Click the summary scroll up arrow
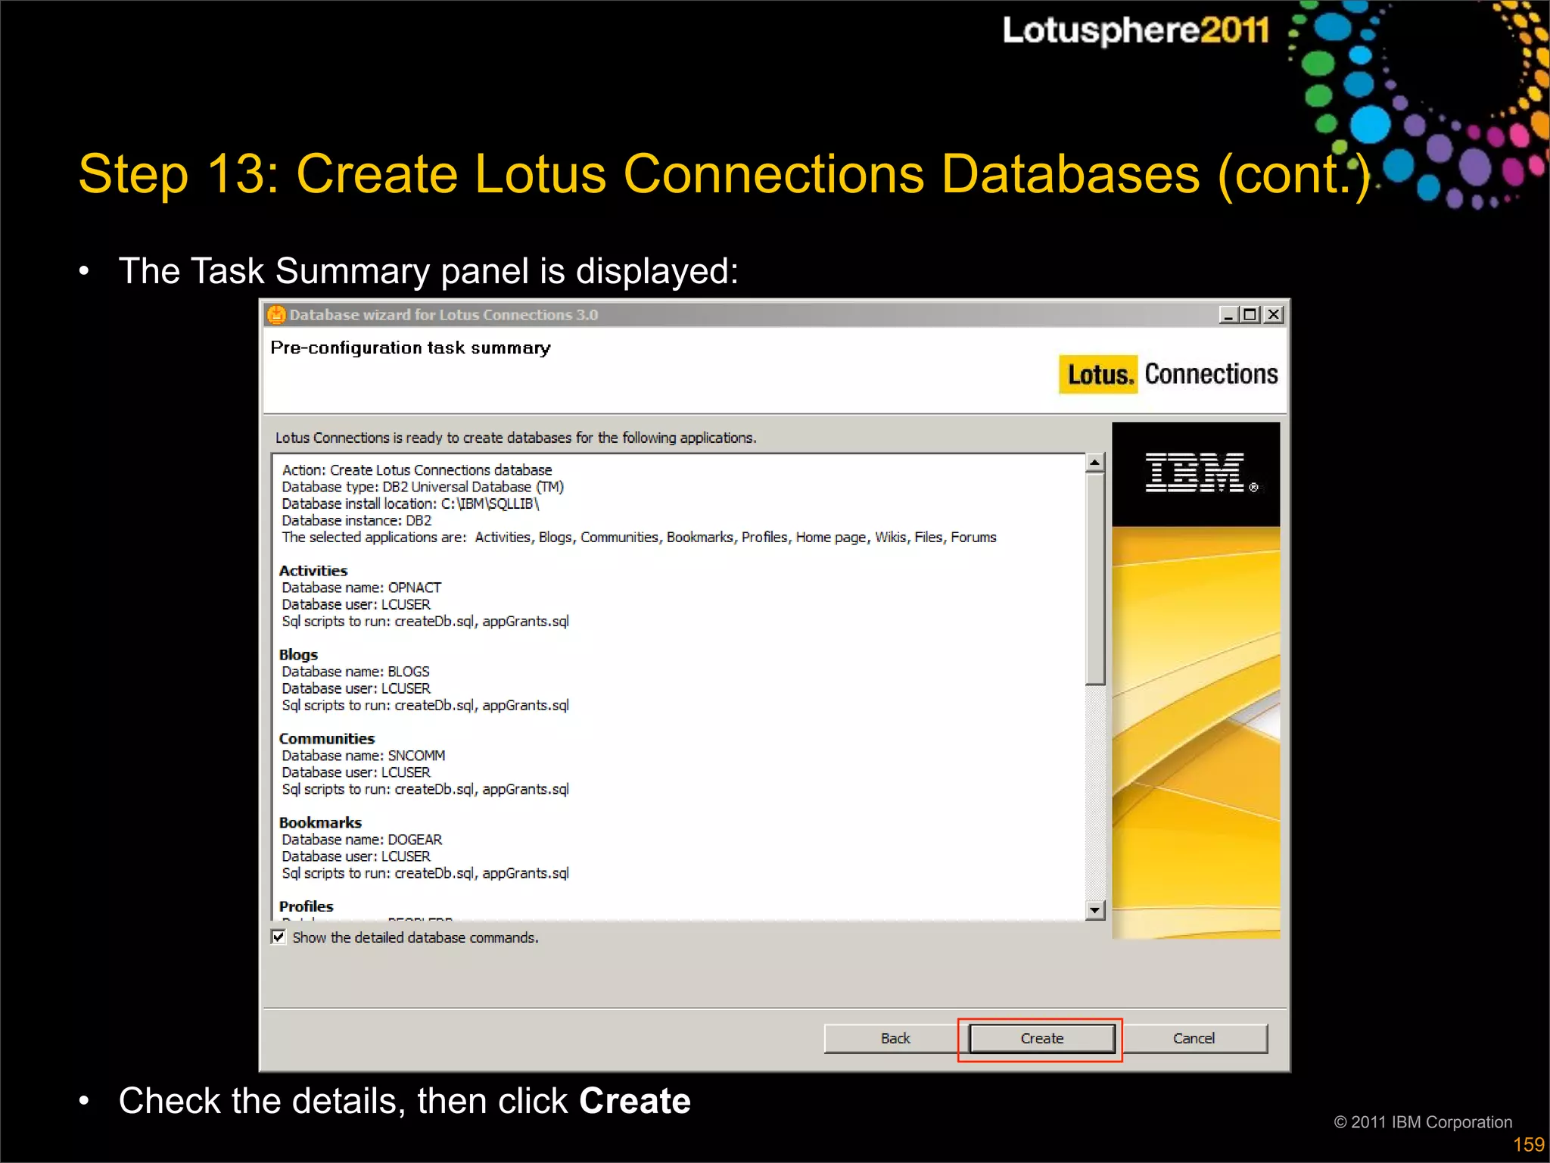The width and height of the screenshot is (1550, 1163). 1094,462
